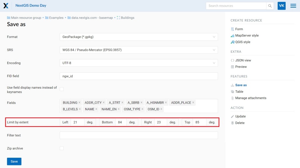Viewport: 300px width, 168px height.
Task: Open data.nextgis.com - basemap breadcrumb
Action: coord(92,18)
